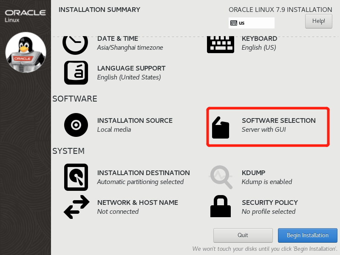This screenshot has height=255, width=340.
Task: Open NETWORK & HOST NAME heading
Action: [x=137, y=203]
